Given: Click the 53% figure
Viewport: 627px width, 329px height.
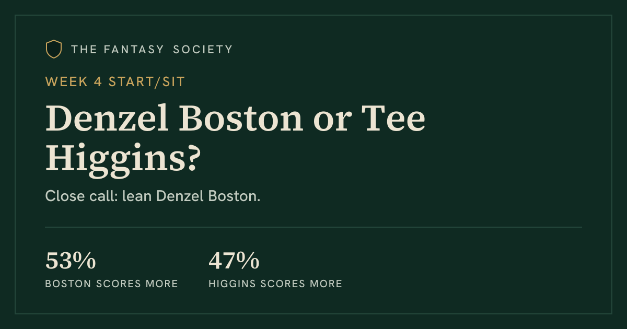Looking at the screenshot, I should pyautogui.click(x=71, y=261).
